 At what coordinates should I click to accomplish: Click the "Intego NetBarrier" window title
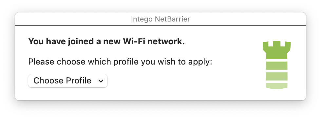(x=160, y=19)
